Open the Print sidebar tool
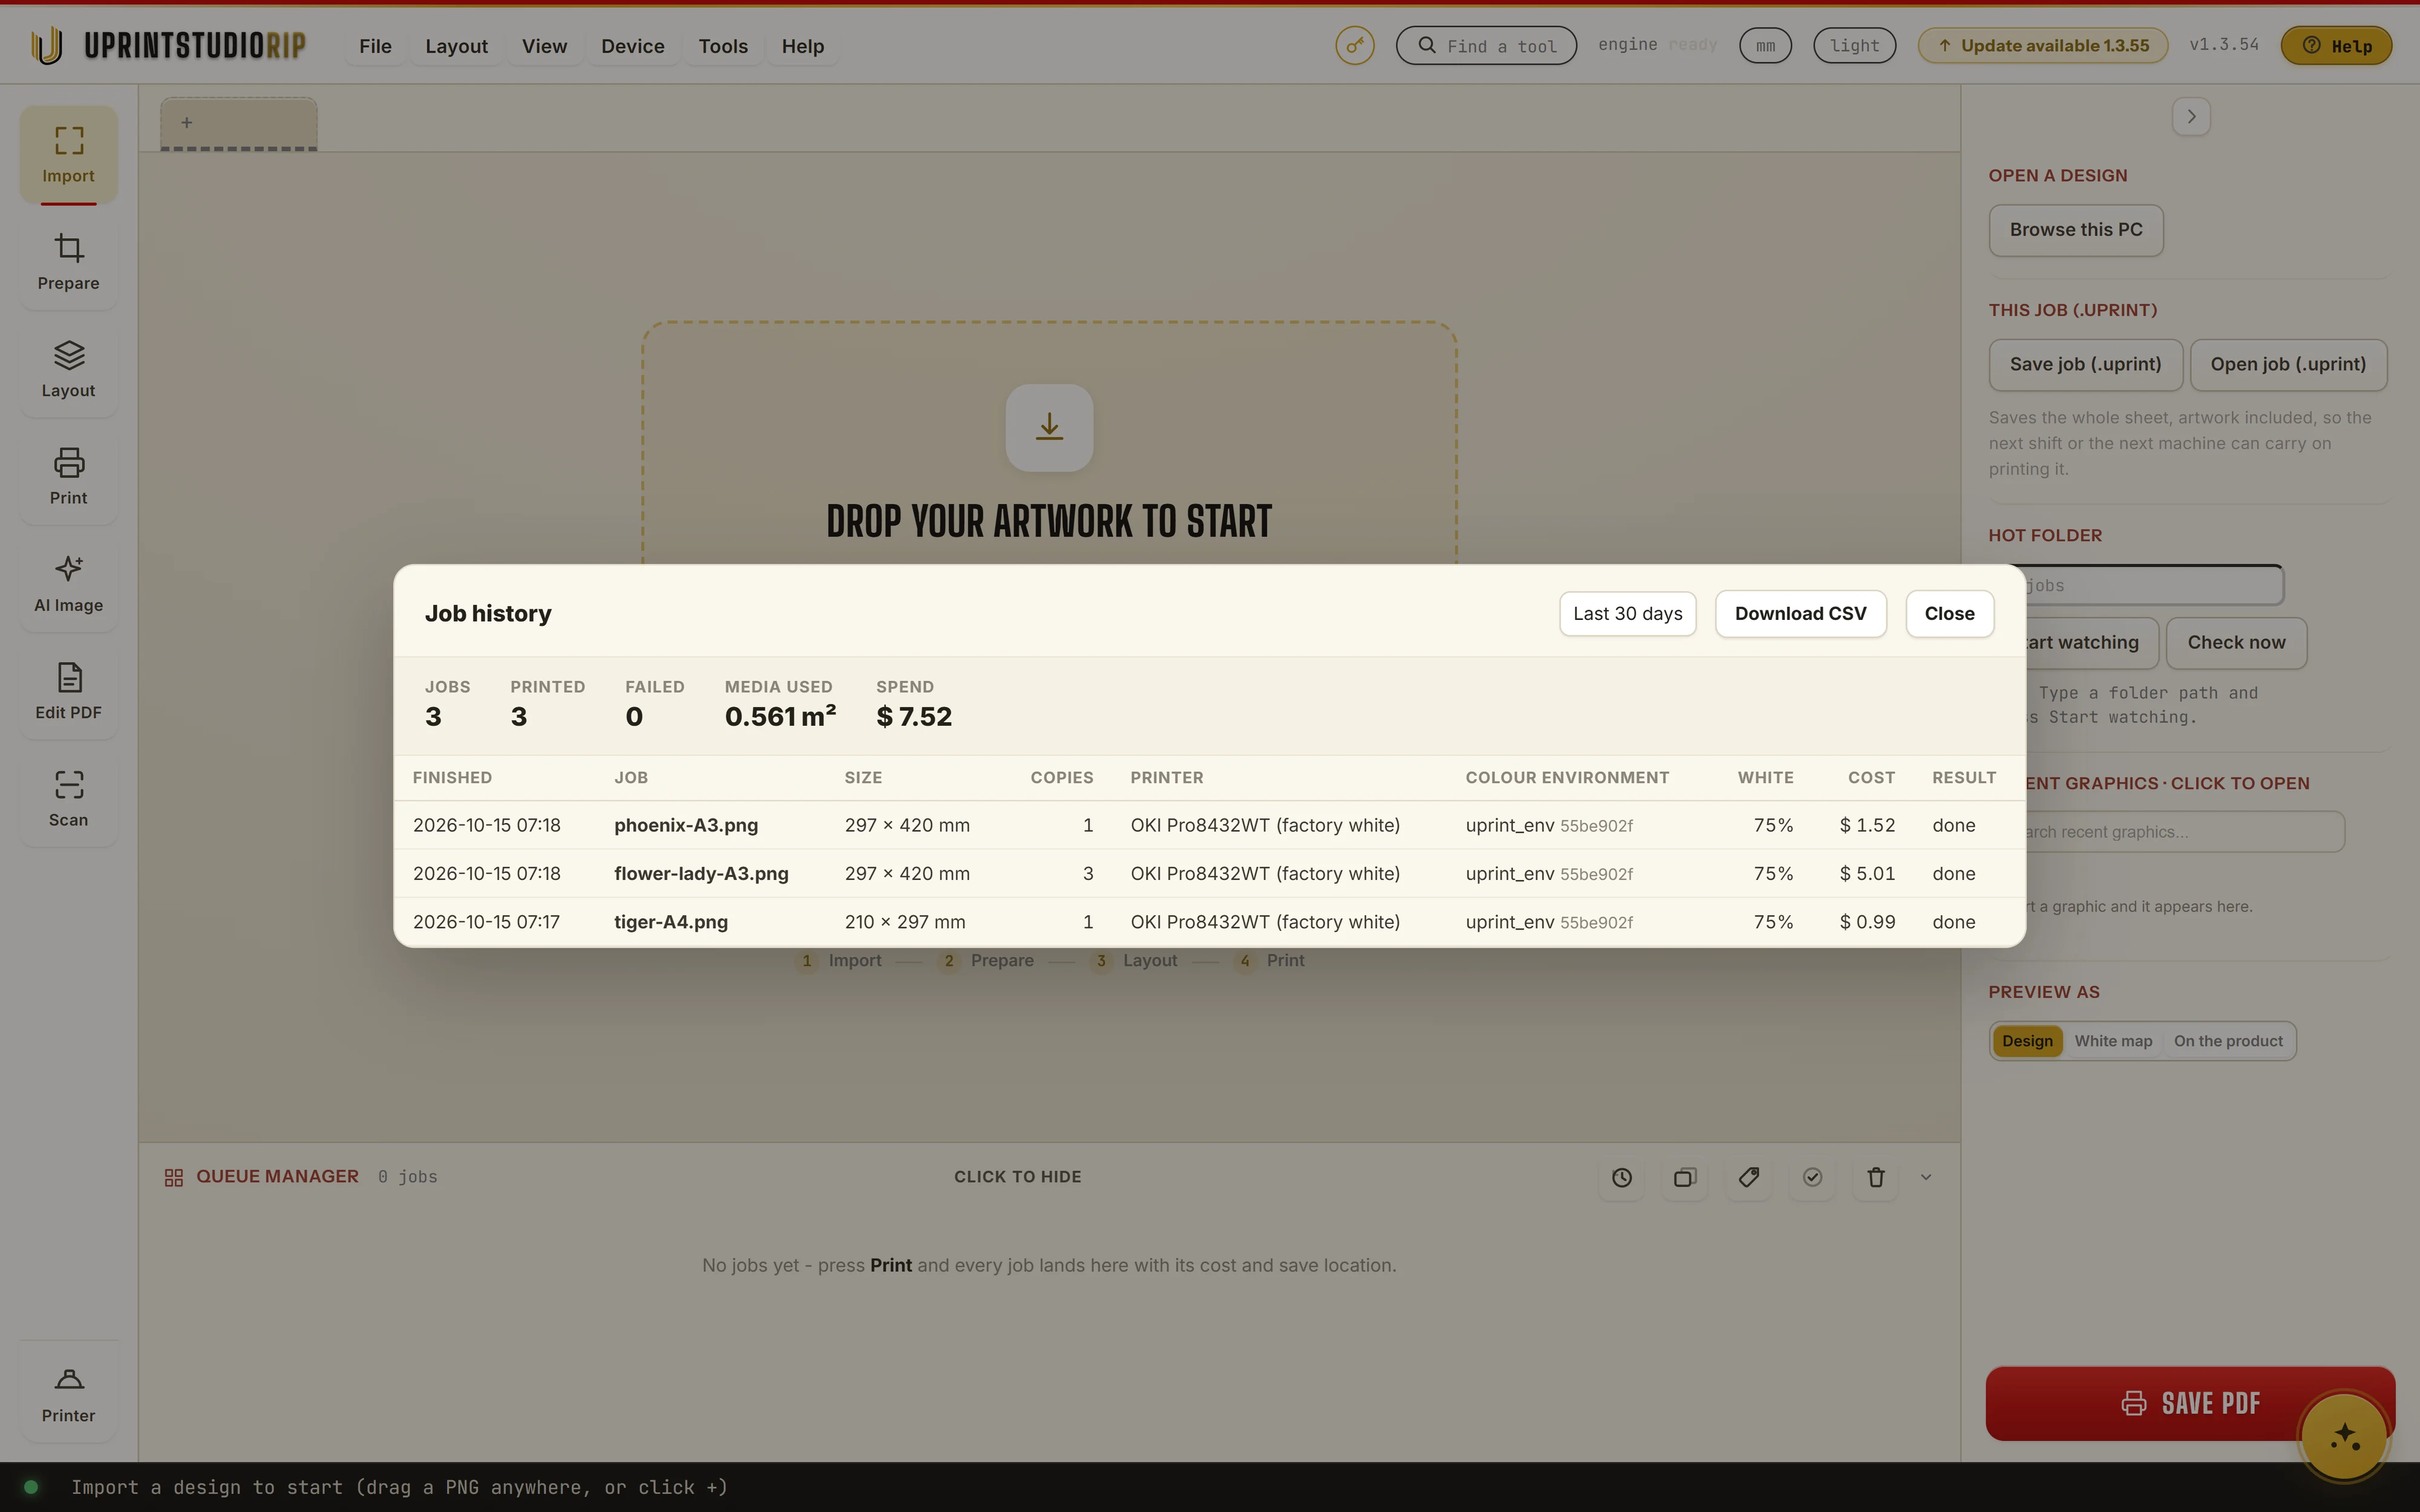The image size is (2420, 1512). tap(68, 476)
